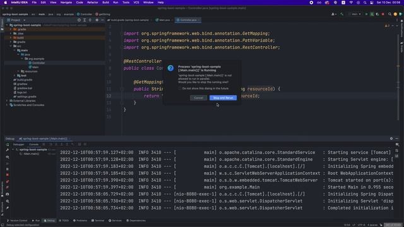This screenshot has height=227, width=404.
Task: Select the Controller class in project tree
Action: pyautogui.click(x=37, y=63)
